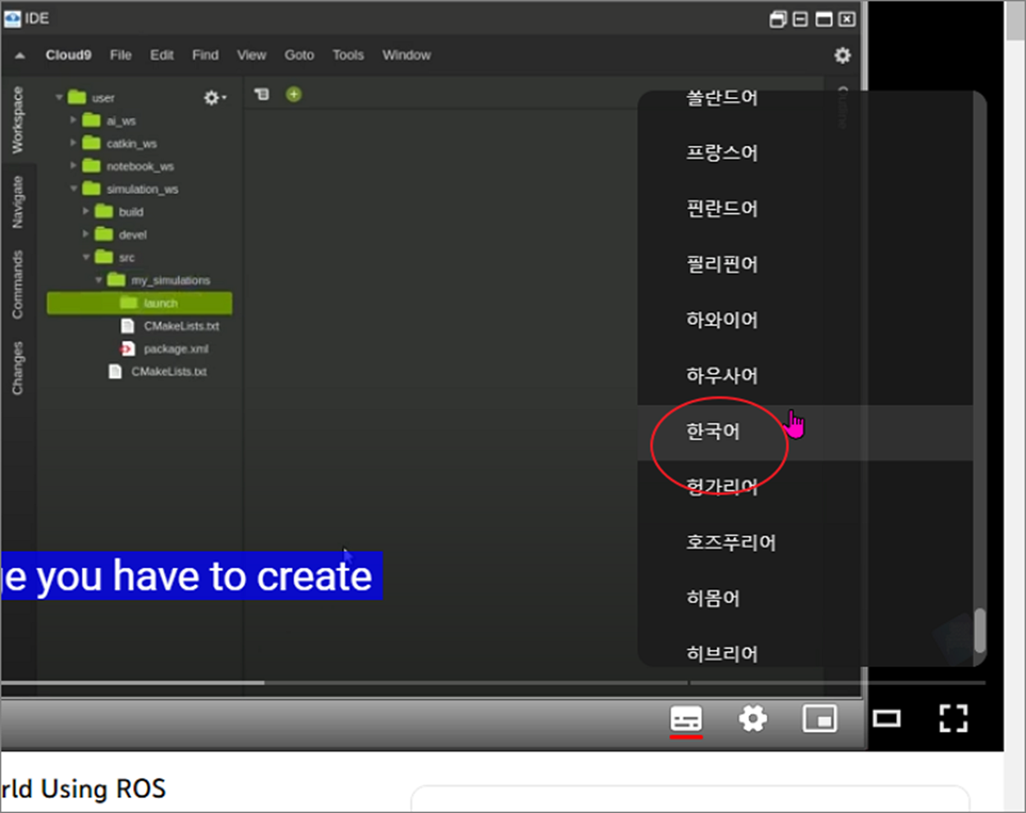The height and width of the screenshot is (813, 1026).
Task: Select the catkin_ws folder
Action: [131, 144]
